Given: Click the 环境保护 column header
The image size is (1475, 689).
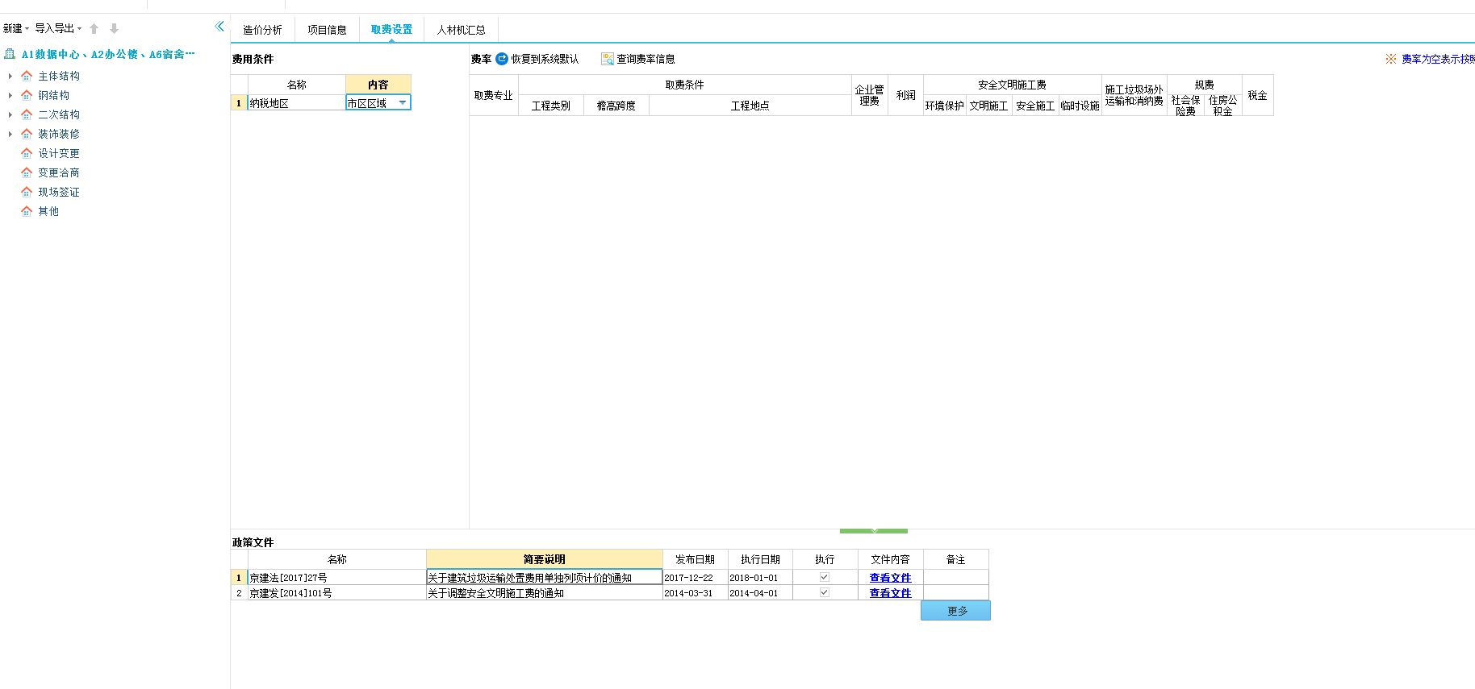Looking at the screenshot, I should [945, 106].
